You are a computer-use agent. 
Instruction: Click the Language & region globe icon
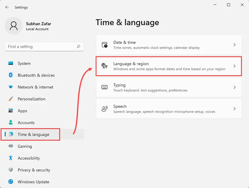(105, 66)
